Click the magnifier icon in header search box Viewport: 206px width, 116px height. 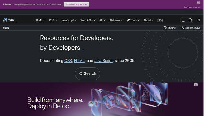(x=190, y=20)
